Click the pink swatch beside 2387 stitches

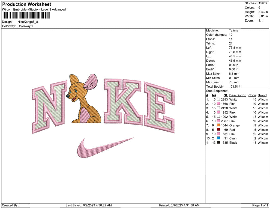pos(218,121)
